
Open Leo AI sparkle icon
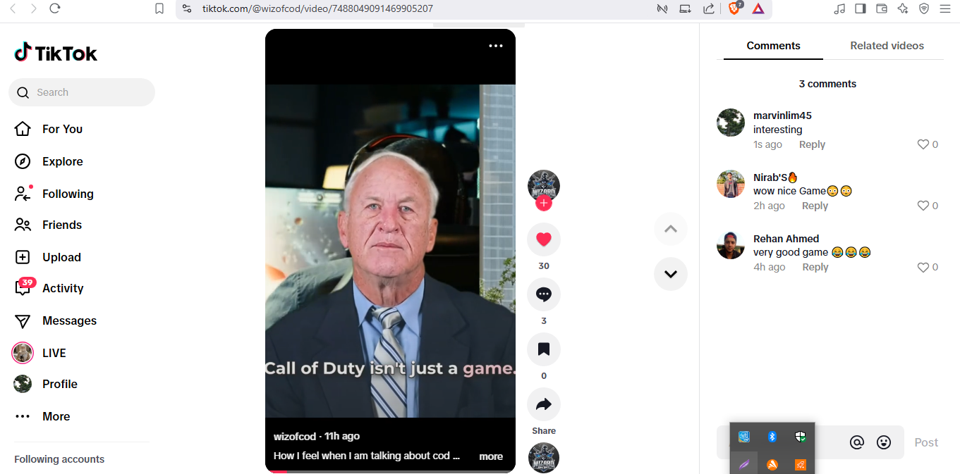tap(902, 8)
